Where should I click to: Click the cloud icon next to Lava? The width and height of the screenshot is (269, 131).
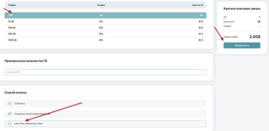pos(10,124)
